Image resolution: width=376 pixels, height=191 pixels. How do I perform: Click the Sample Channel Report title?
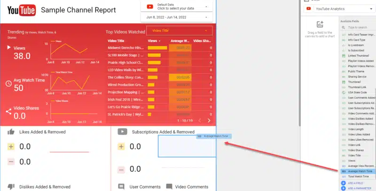78,10
